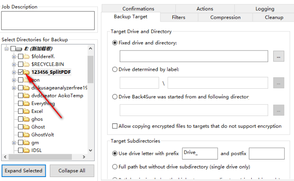The image size is (294, 181).
Task: Open the Compression tab
Action: 225,18
